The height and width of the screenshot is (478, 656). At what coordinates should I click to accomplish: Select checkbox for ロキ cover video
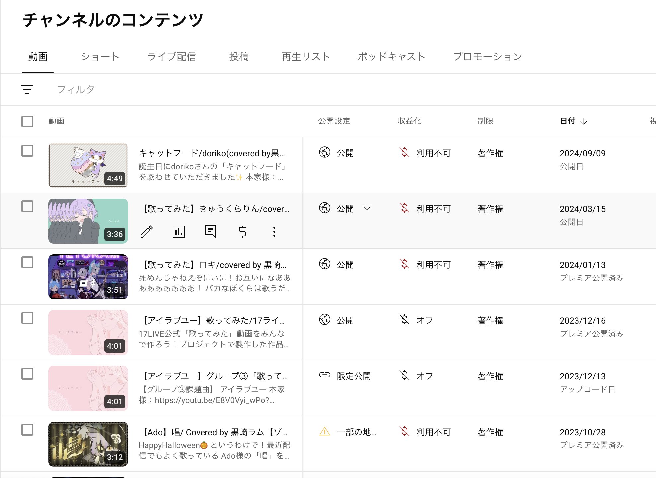click(27, 262)
